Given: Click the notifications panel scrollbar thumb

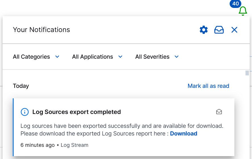Looking at the screenshot, I should [247, 73].
